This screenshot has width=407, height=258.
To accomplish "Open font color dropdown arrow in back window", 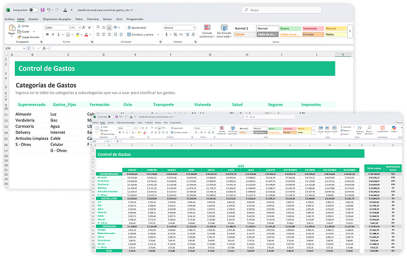I will pos(90,35).
